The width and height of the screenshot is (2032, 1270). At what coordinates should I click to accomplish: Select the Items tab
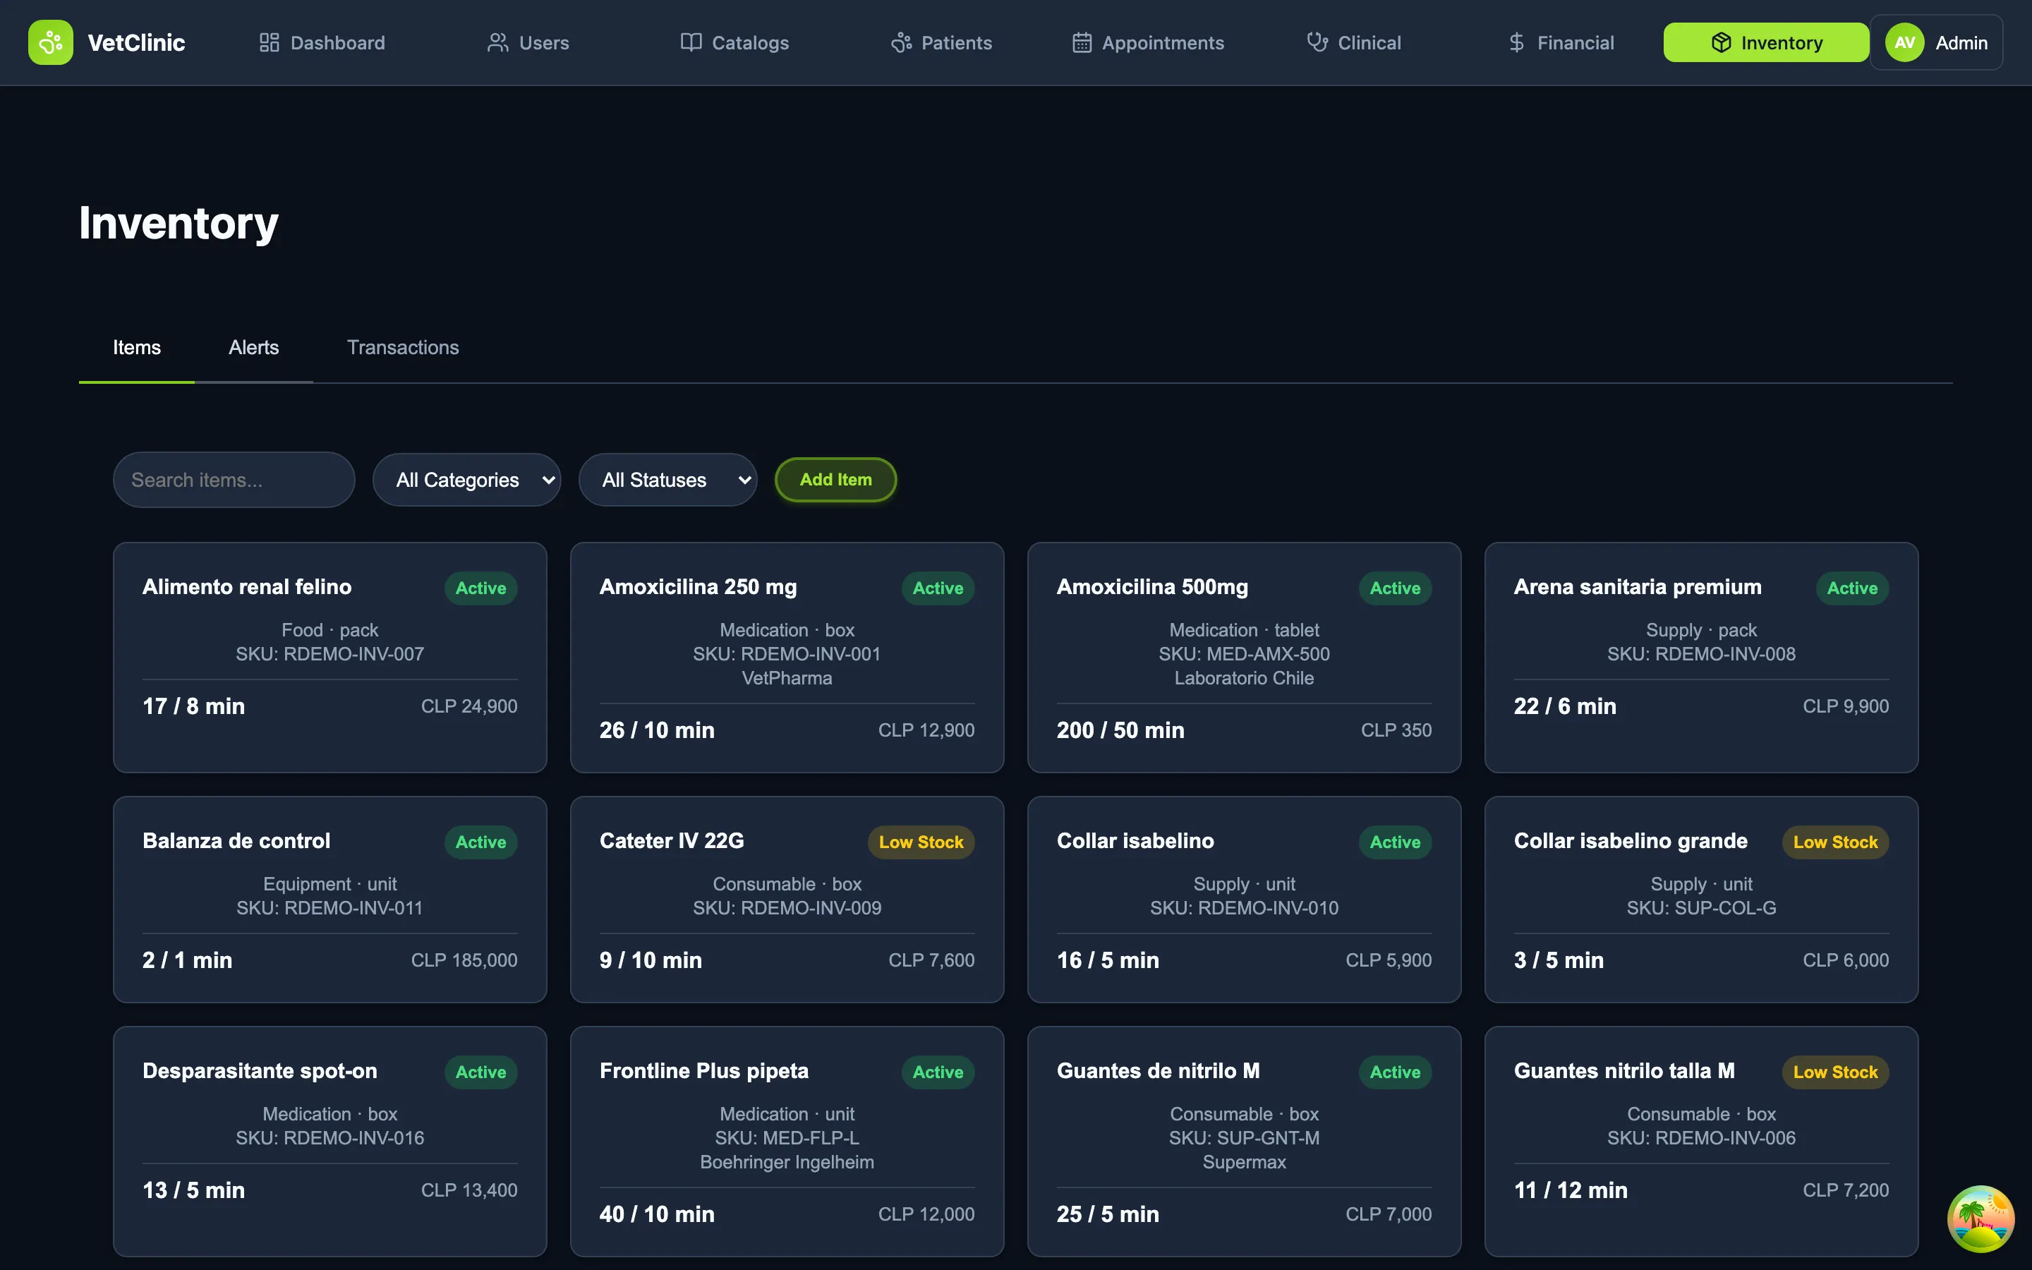pos(137,348)
